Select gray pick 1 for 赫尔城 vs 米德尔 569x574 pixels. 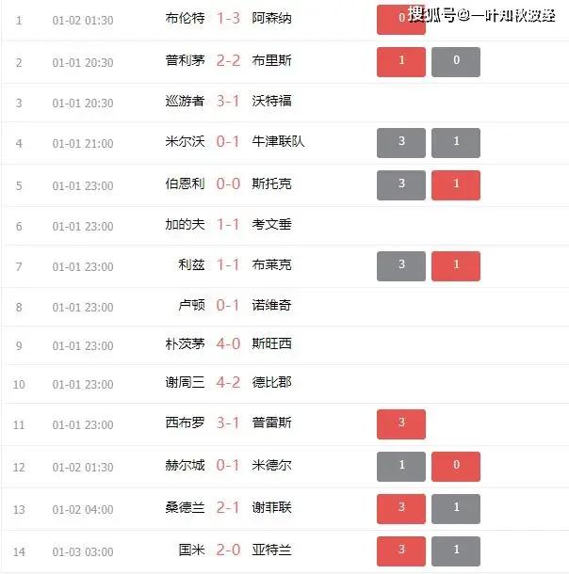click(401, 467)
